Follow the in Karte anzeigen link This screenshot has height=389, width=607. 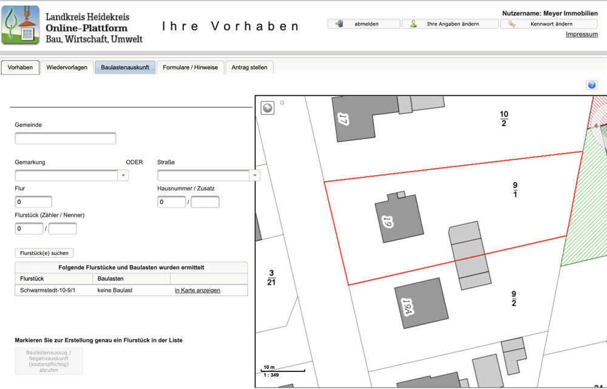[197, 290]
